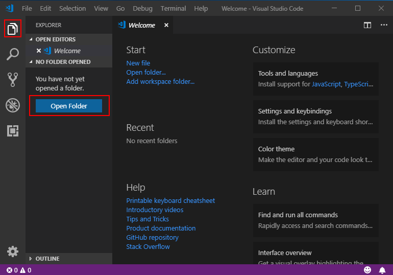The image size is (393, 275).
Task: Click the New file link
Action: 138,63
